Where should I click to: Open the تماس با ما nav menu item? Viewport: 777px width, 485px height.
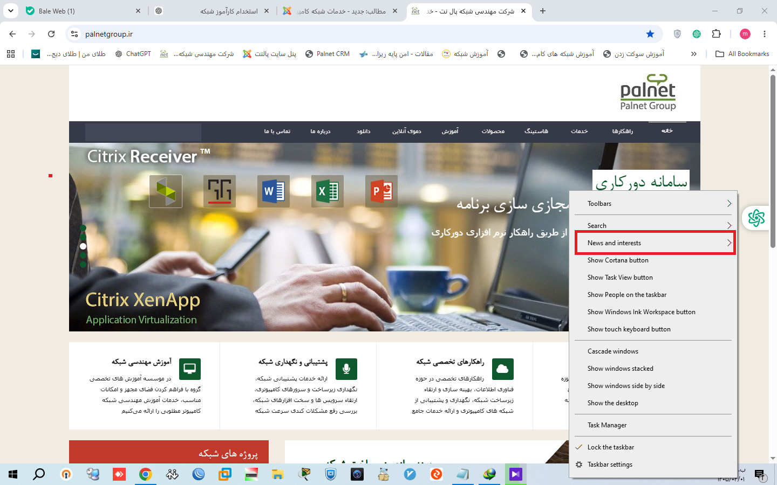pos(277,131)
